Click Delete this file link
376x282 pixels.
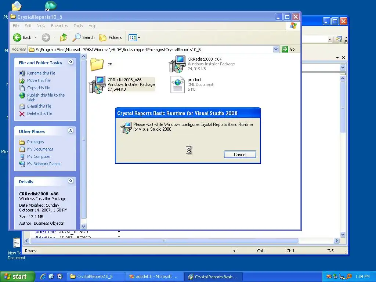pos(40,113)
